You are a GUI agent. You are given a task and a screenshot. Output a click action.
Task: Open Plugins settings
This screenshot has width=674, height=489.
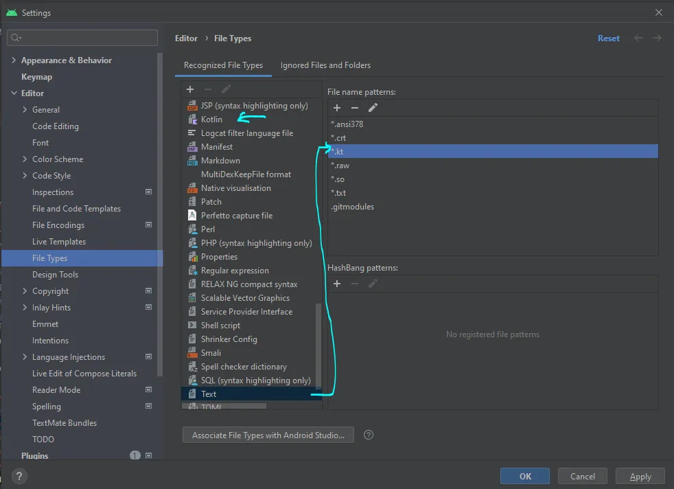(x=35, y=455)
